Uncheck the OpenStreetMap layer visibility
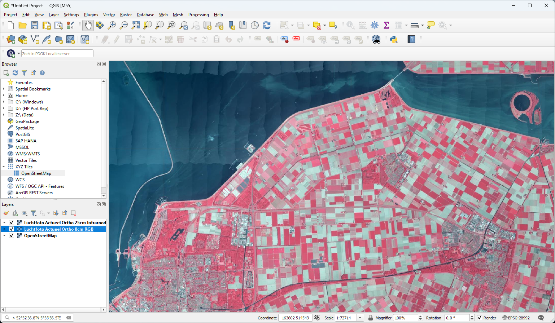This screenshot has width=555, height=323. [12, 235]
